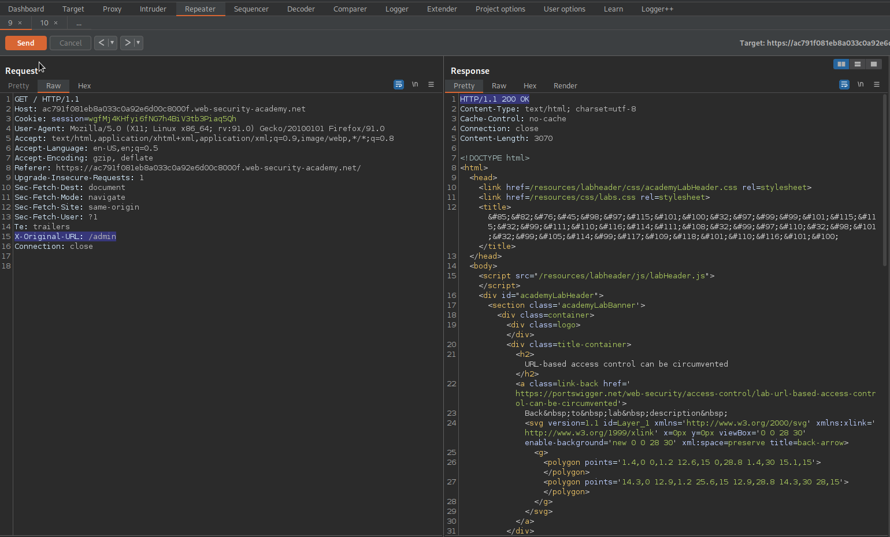Open the Response panel options menu icon
Viewport: 890px width, 537px height.
click(877, 84)
